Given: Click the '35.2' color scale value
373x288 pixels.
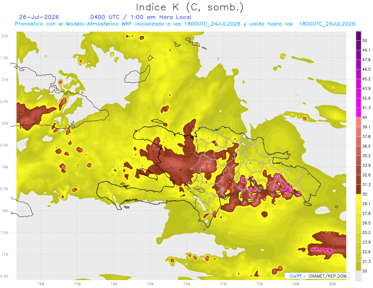Looking at the screenshot, I should click(x=366, y=156).
